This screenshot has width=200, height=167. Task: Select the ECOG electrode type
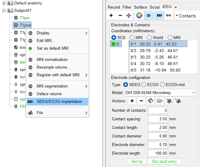pyautogui.click(x=144, y=85)
